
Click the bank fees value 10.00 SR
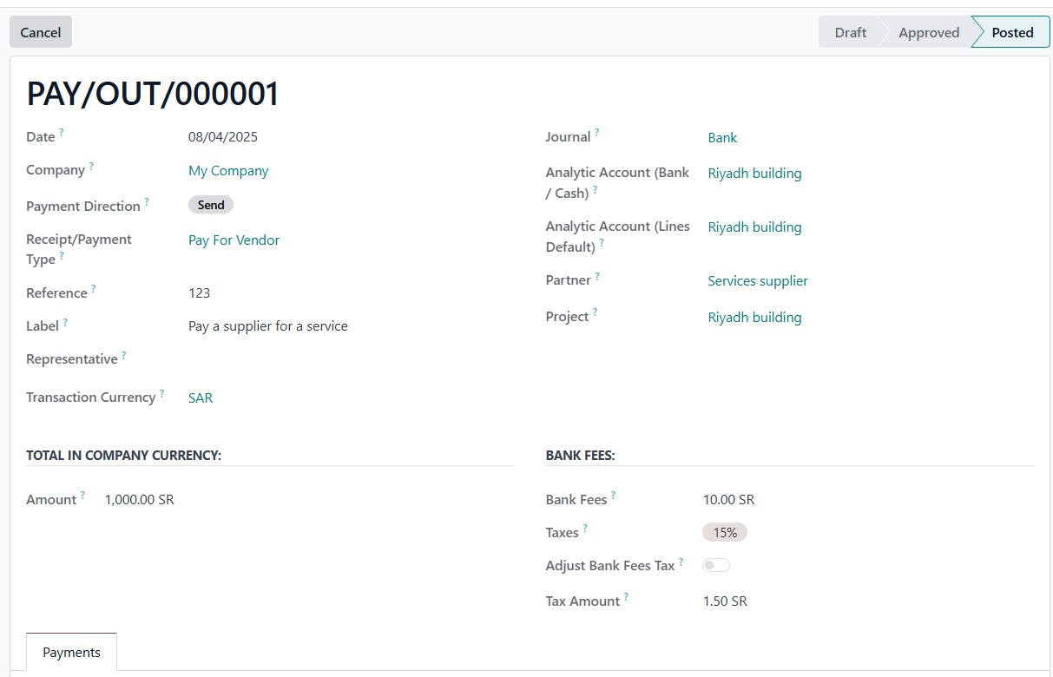click(x=728, y=500)
